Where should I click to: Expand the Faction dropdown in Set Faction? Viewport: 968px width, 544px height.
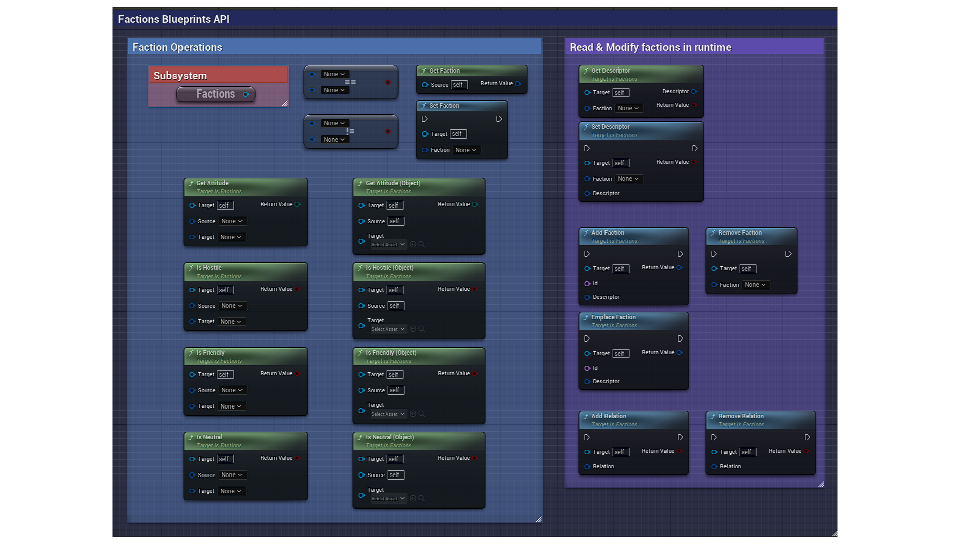(x=465, y=150)
